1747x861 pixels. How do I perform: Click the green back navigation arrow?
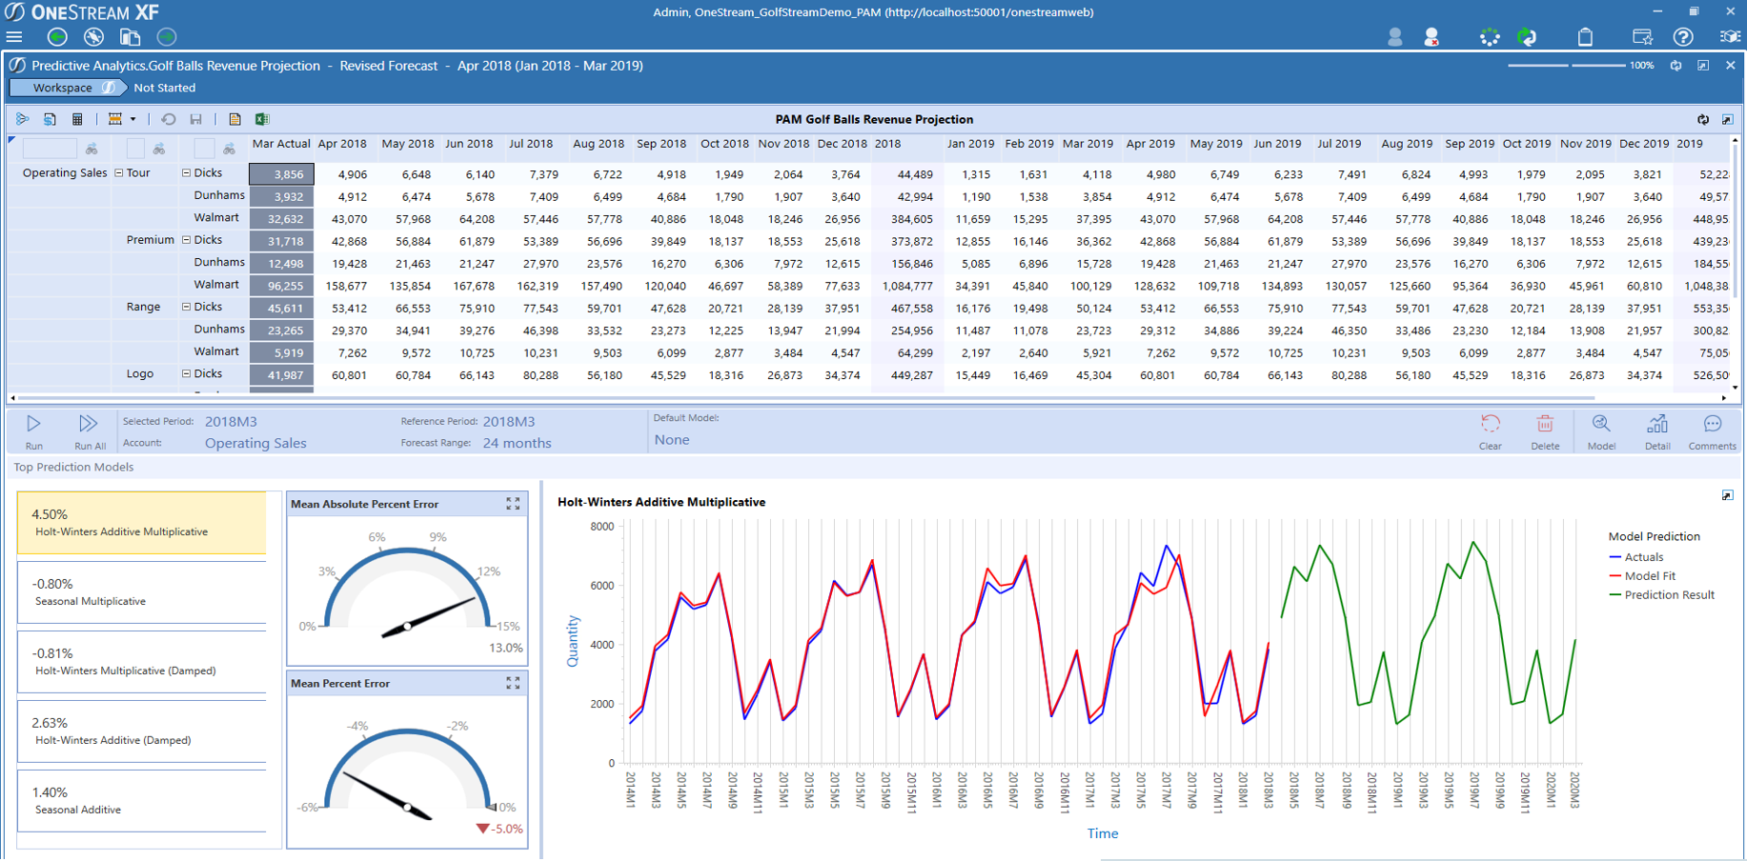click(57, 37)
